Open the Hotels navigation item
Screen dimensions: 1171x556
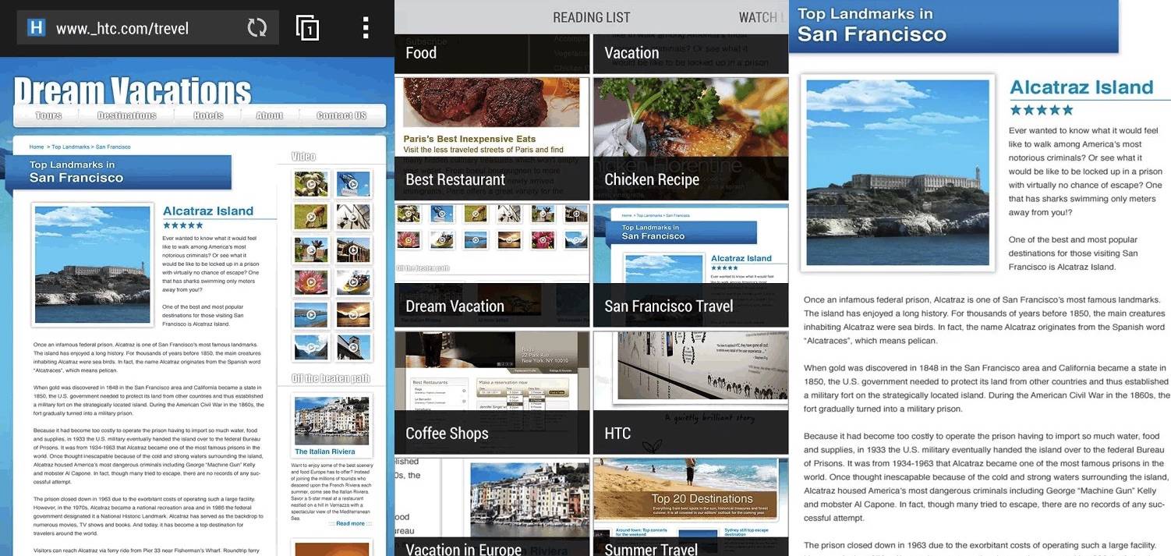[x=208, y=115]
